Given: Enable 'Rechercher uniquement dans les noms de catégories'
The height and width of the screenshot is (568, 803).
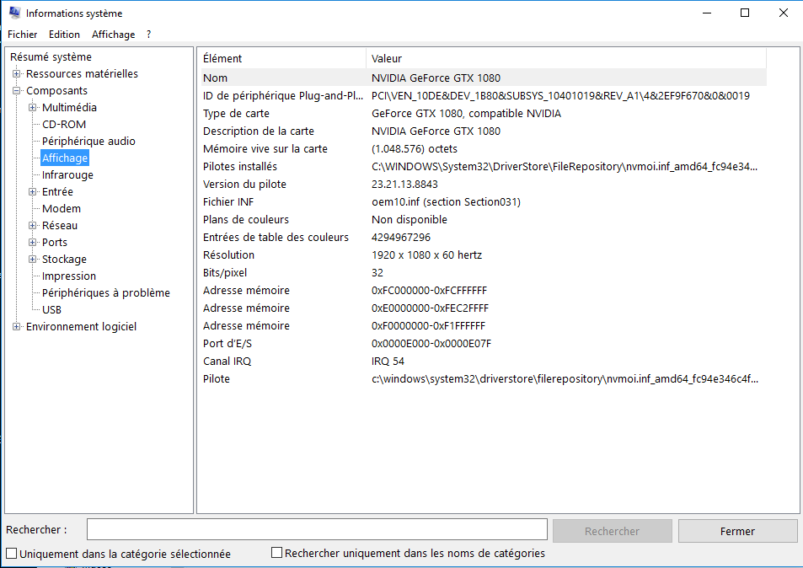Looking at the screenshot, I should (x=276, y=554).
